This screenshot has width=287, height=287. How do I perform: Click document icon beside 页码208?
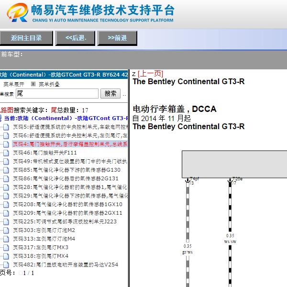6,204
